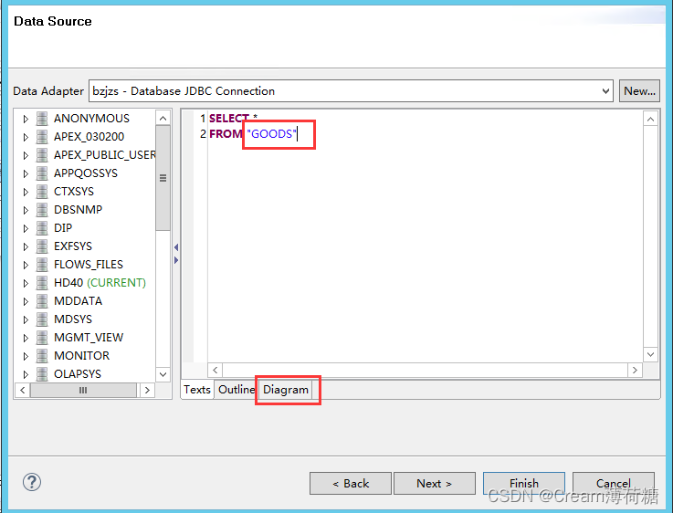The image size is (673, 513).
Task: Click the APPQOSSYS schema icon
Action: click(x=42, y=173)
